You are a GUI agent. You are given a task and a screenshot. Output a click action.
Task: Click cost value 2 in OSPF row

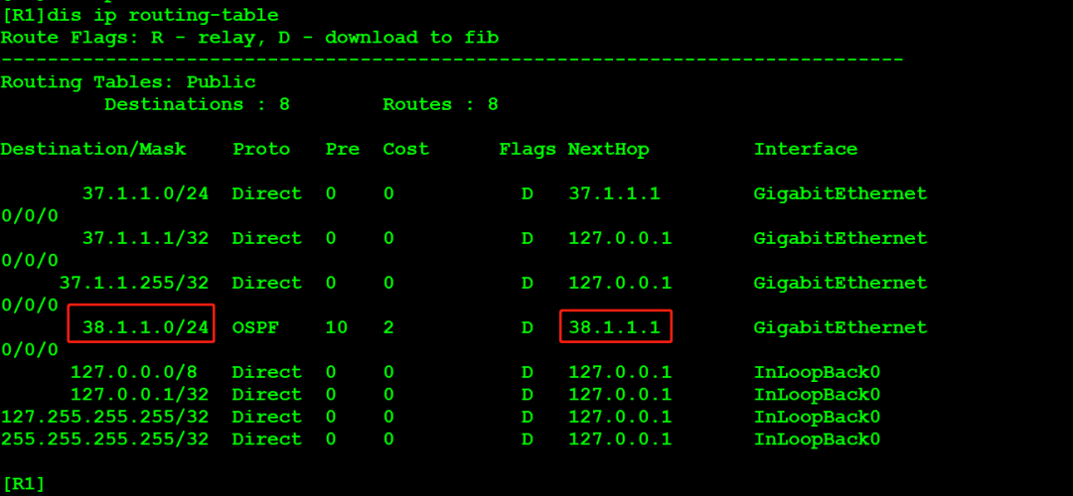(388, 328)
